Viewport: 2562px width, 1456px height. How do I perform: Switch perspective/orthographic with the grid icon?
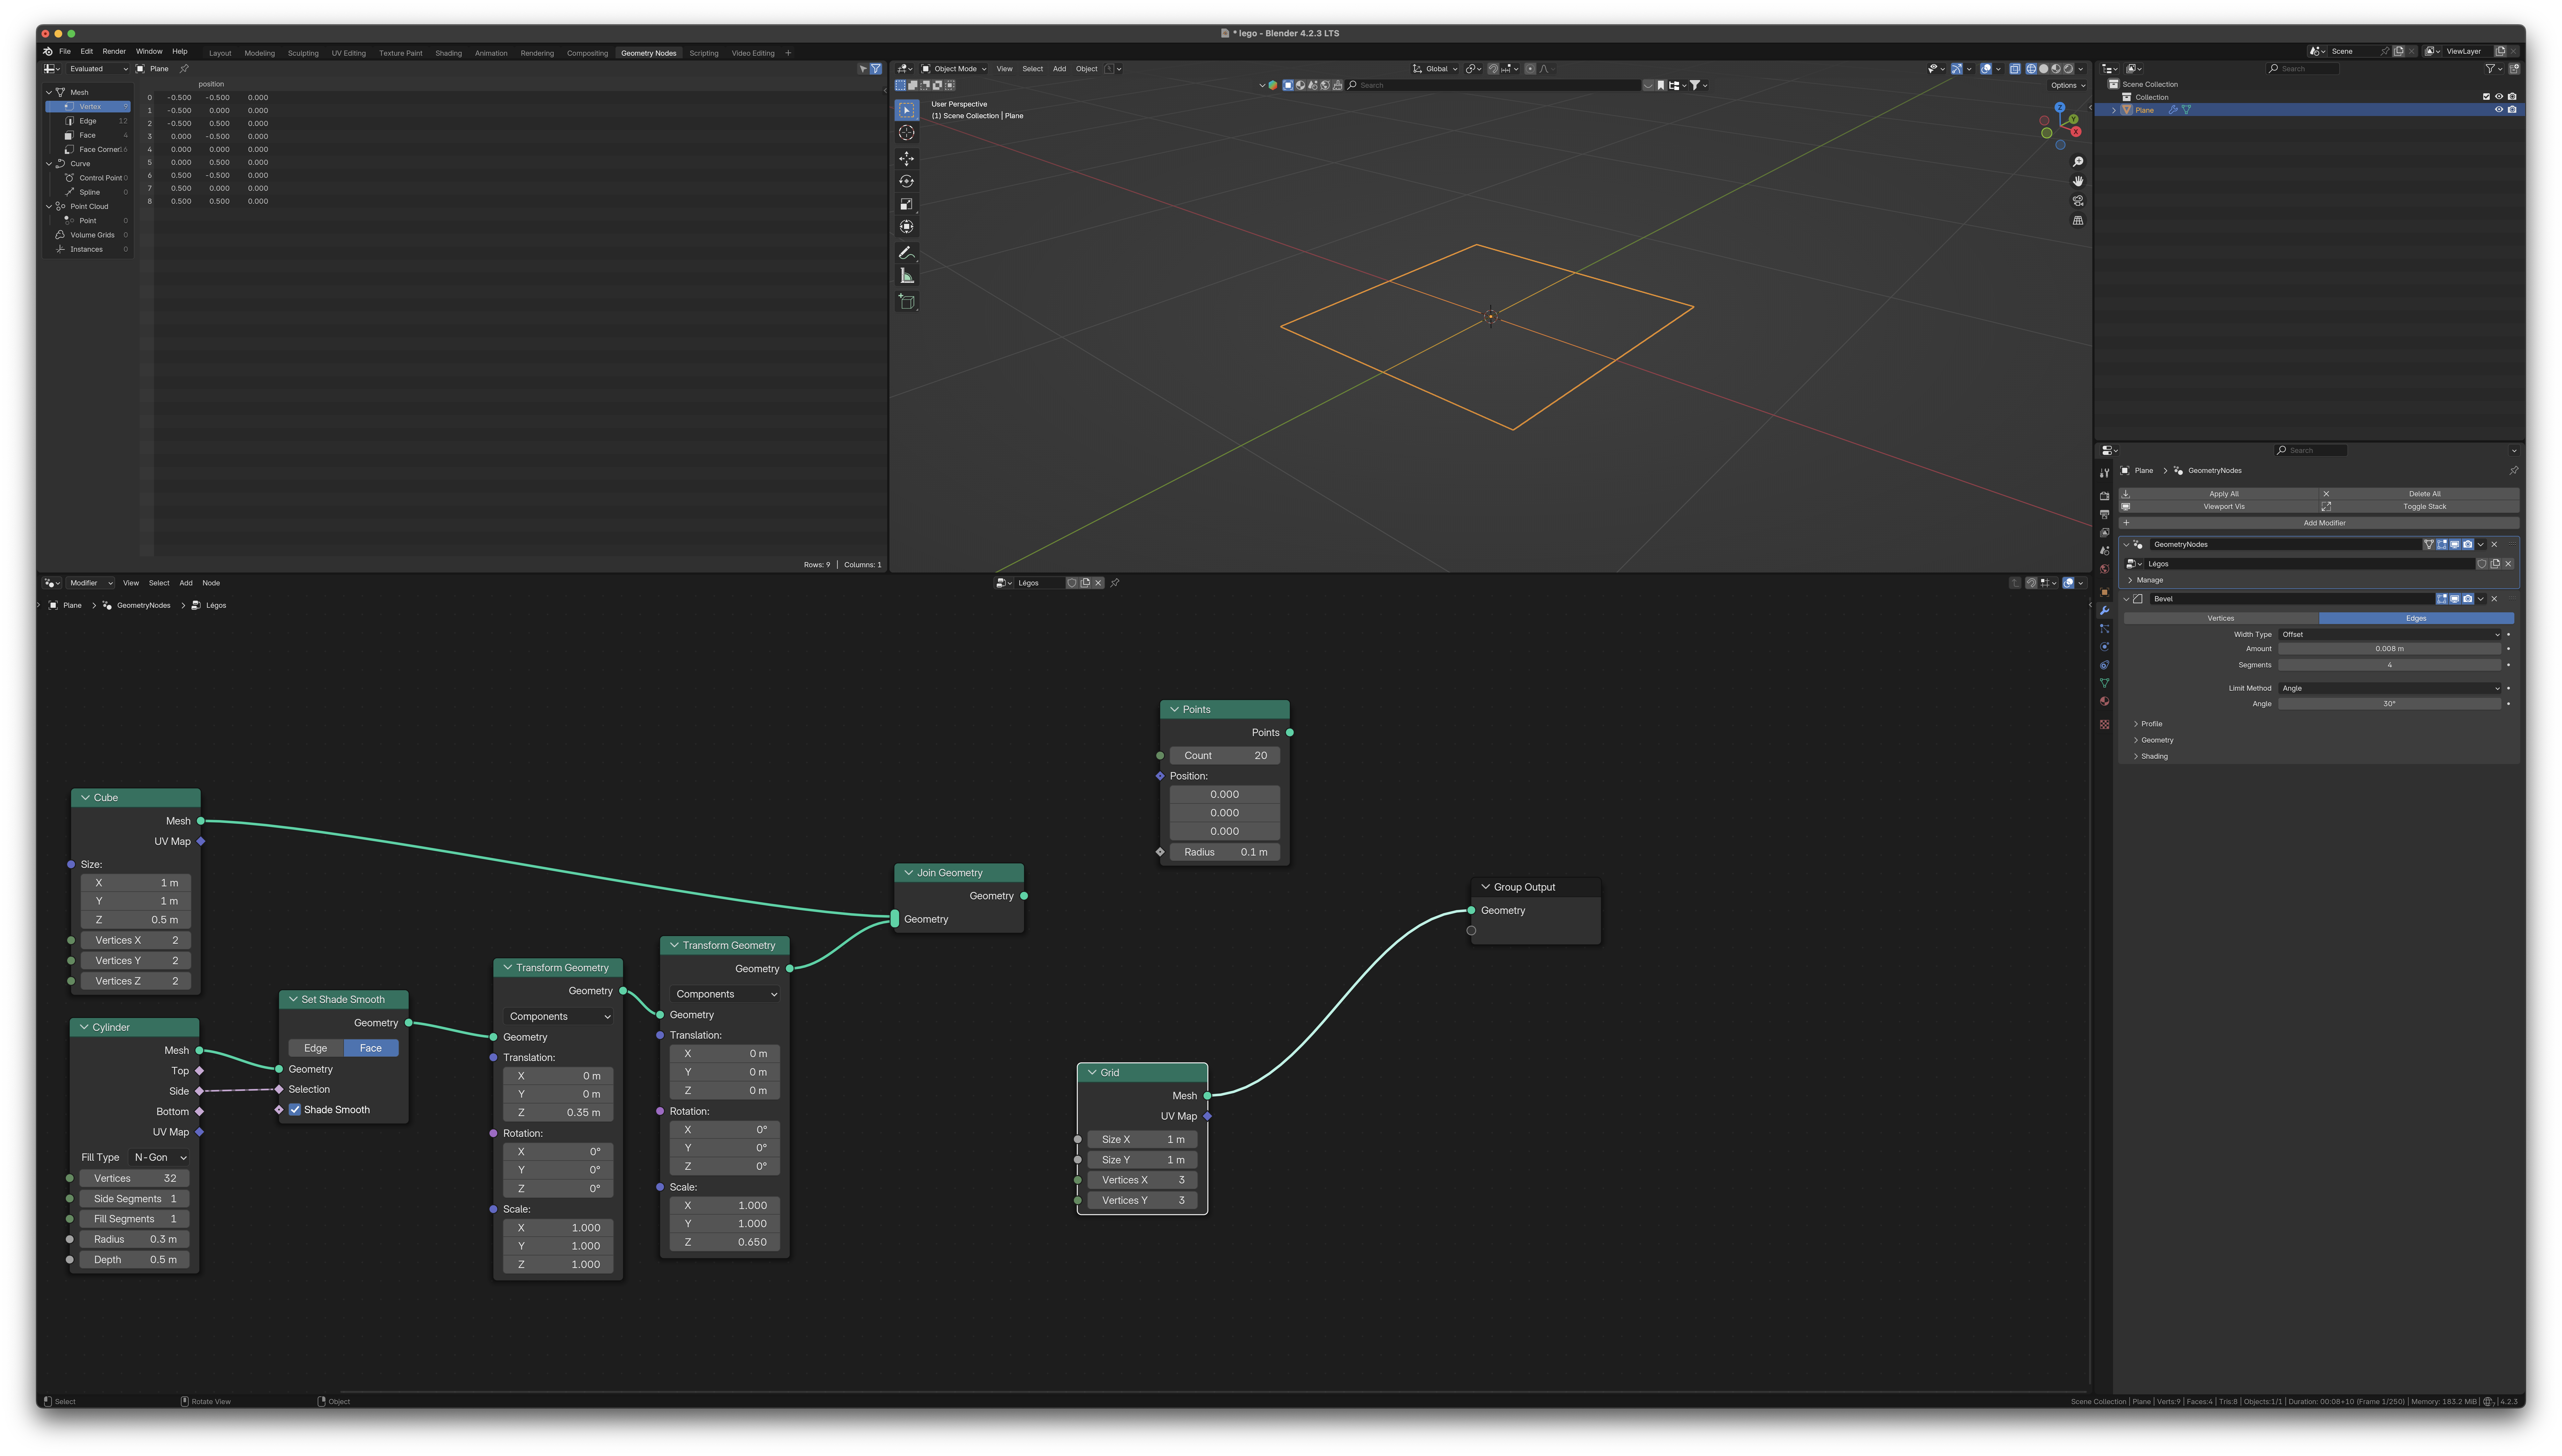pos(2078,220)
